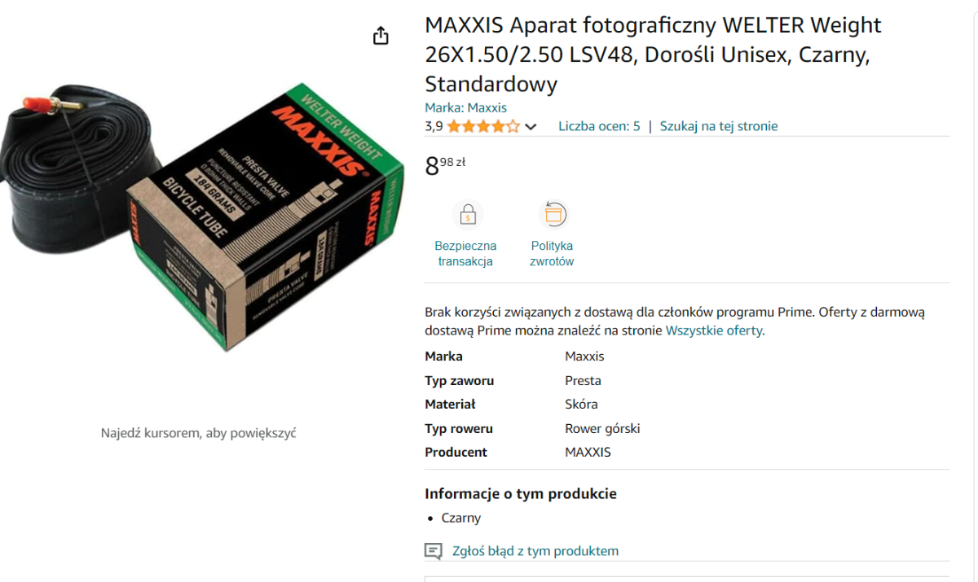Viewport: 978px width, 582px height.
Task: Click the speech bubble icon beside Zgłoś błąd
Action: [x=434, y=551]
